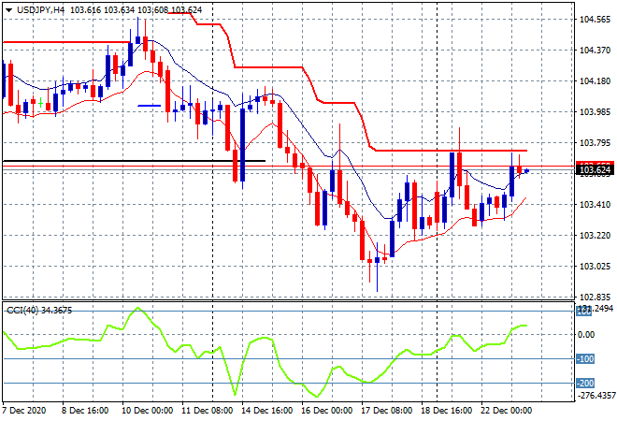Click the 104.370 price axis label
617x421 pixels.
pyautogui.click(x=595, y=51)
